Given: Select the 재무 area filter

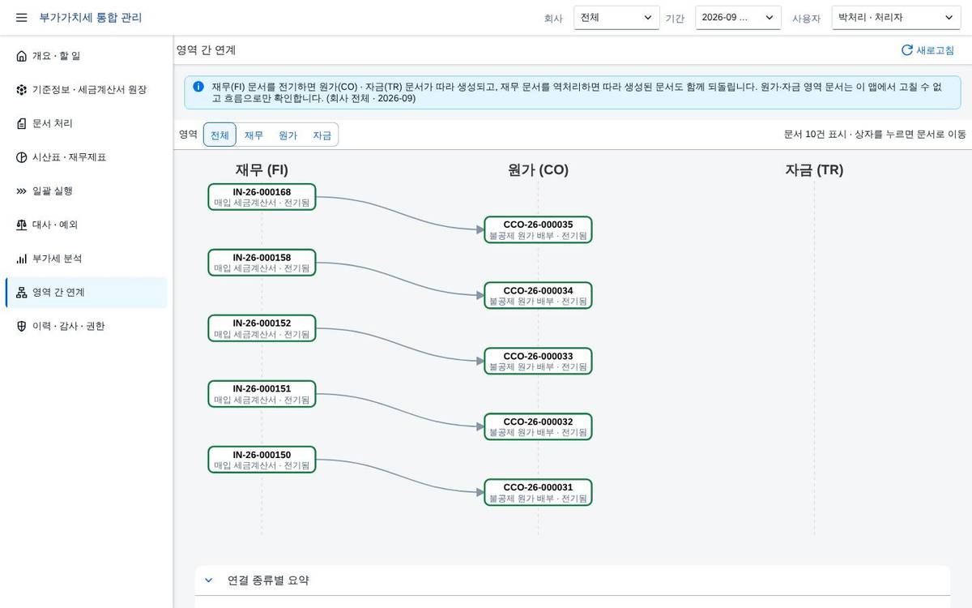Looking at the screenshot, I should pos(254,135).
